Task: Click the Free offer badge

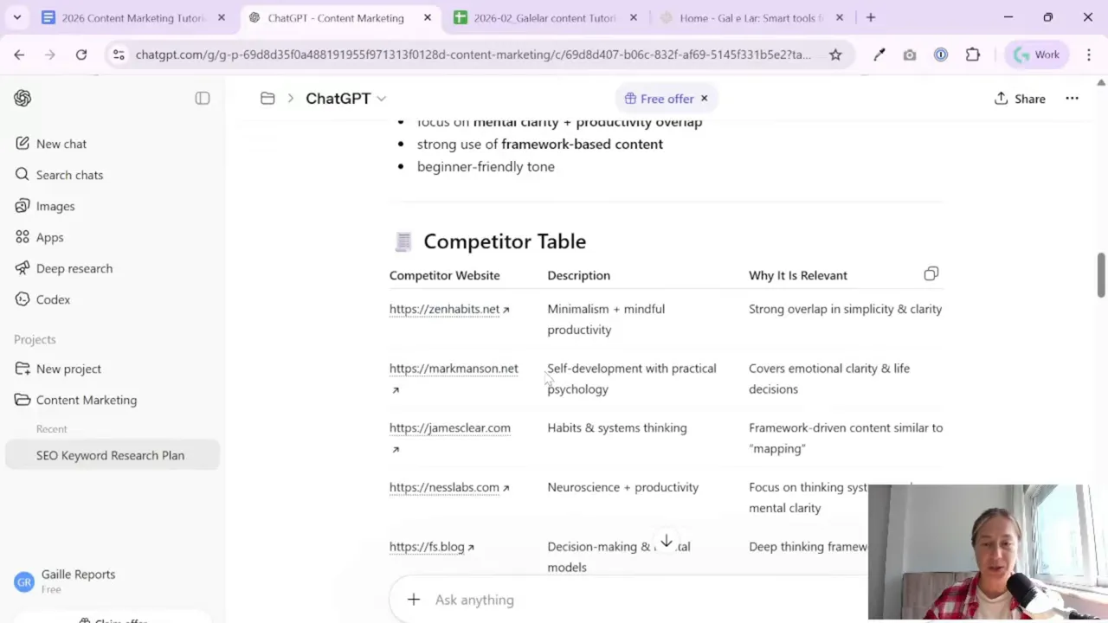Action: (659, 99)
